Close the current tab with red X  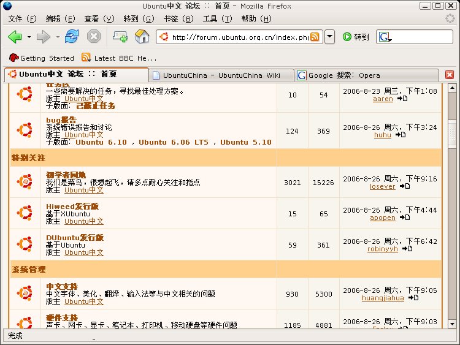[x=449, y=75]
